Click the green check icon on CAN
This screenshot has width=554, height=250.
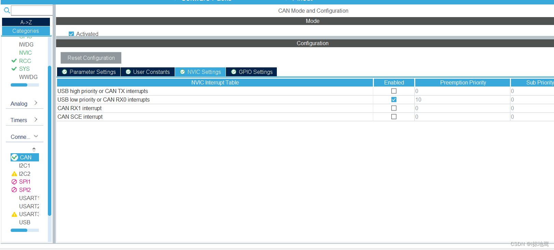click(14, 157)
